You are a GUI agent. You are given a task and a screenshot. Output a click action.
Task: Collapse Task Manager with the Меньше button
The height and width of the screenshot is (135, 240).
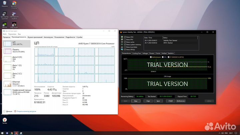pos(8,111)
